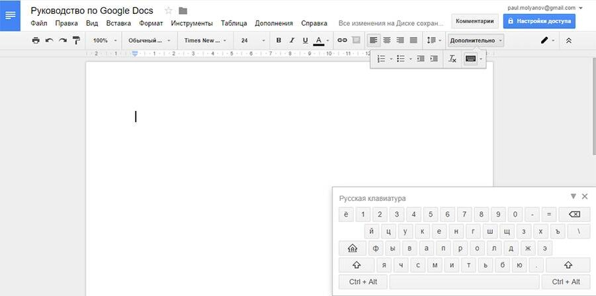Open the input tools dropdown arrow
This screenshot has width=596, height=296.
point(481,59)
